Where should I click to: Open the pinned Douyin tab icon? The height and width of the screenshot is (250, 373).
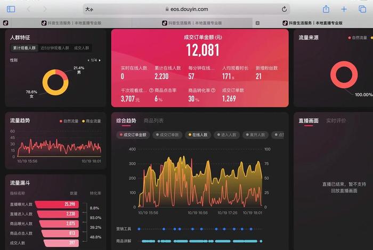coord(6,23)
